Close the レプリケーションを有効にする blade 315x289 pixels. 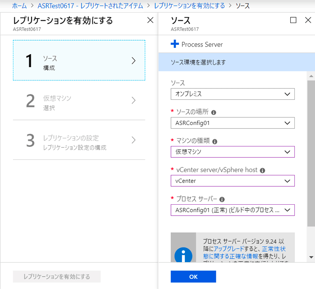click(x=150, y=20)
